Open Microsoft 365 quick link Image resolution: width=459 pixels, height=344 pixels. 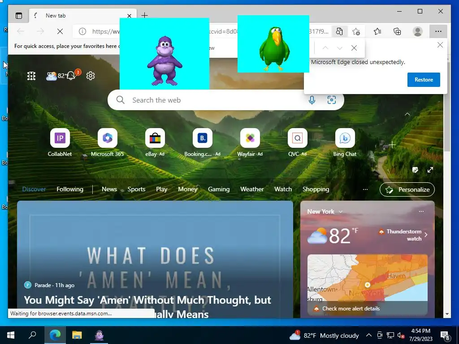tap(108, 142)
